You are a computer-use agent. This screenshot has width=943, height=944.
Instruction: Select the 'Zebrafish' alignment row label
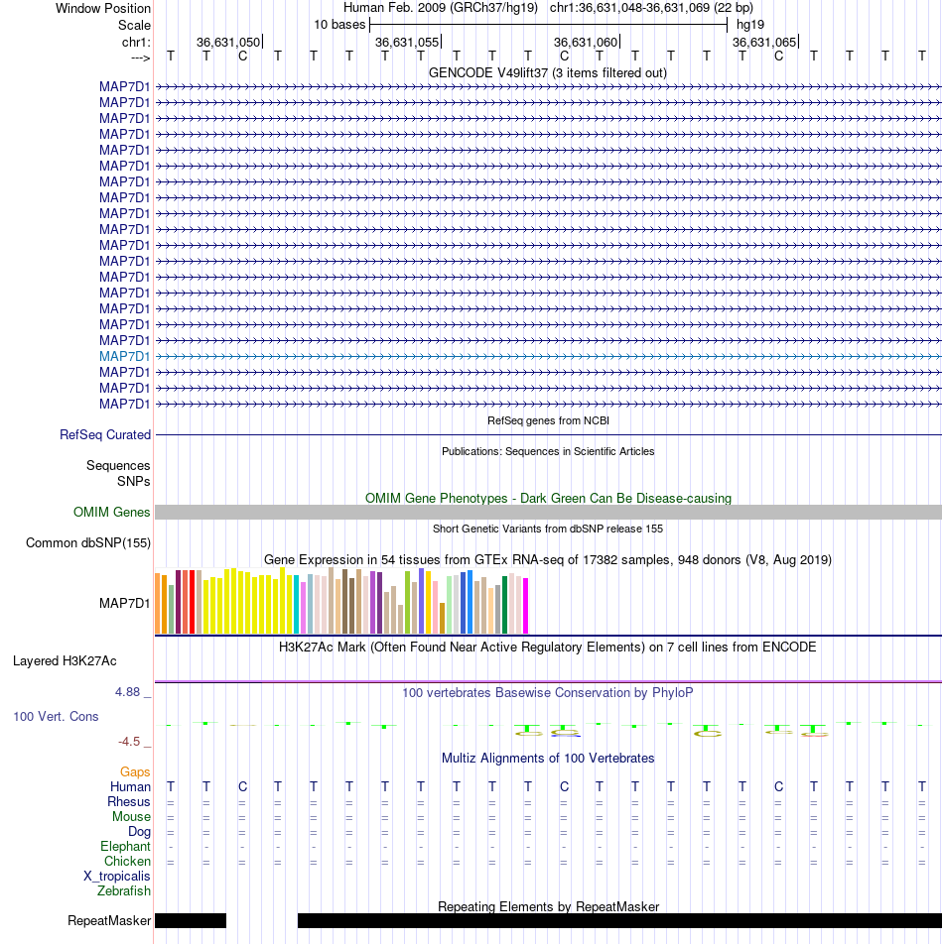tap(124, 891)
